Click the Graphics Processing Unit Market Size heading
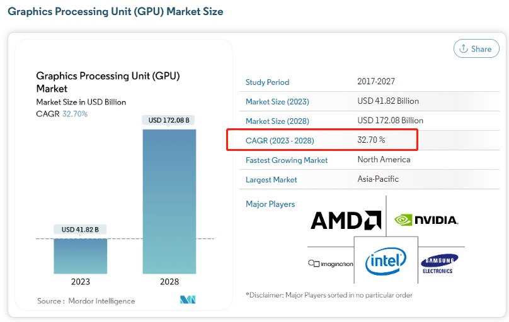 [x=115, y=11]
